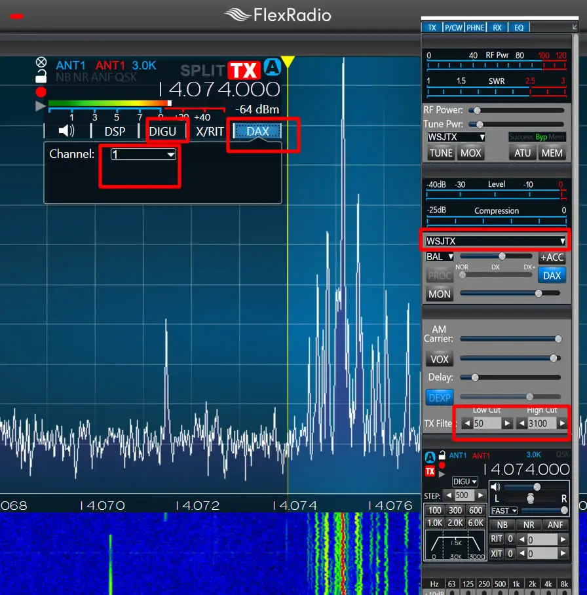This screenshot has height=595, width=587.
Task: Increase TX filter High Cut with right arrow
Action: click(x=561, y=423)
